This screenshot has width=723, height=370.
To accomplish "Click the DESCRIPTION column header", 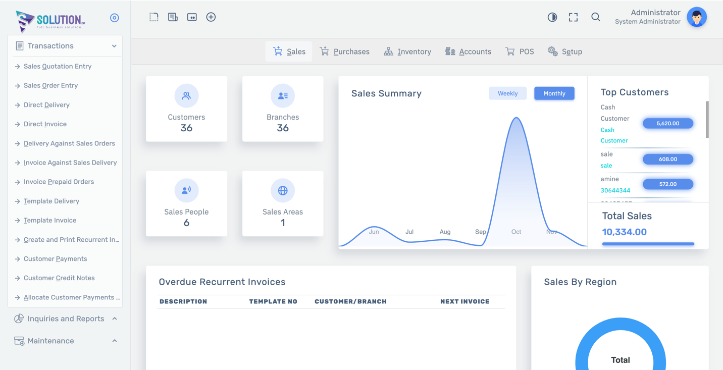I will pyautogui.click(x=183, y=301).
